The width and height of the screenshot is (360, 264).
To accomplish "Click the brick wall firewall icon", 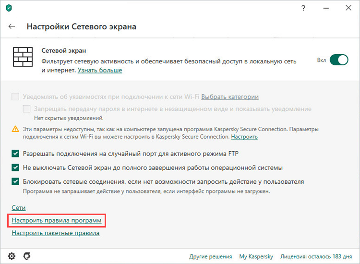I will point(23,57).
